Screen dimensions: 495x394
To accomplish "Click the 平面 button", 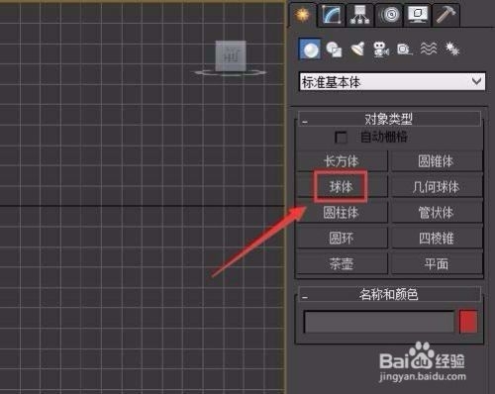I will 437,263.
